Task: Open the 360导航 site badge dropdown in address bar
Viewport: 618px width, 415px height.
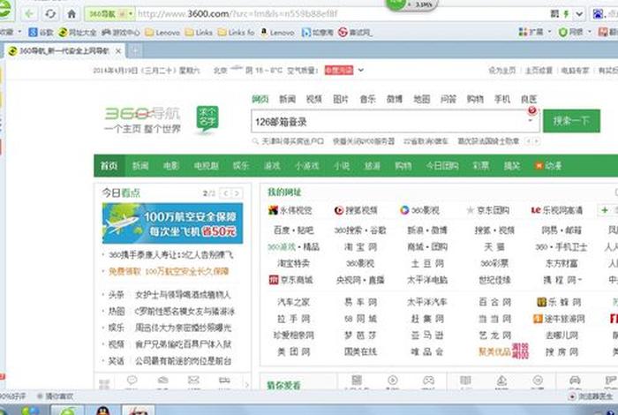Action: click(x=110, y=14)
